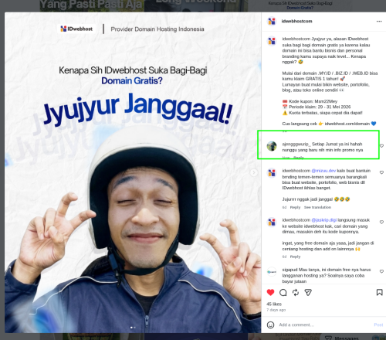Reply to the Jujurrr nggak jadi janggal comment
The width and height of the screenshot is (386, 340).
[x=295, y=207]
